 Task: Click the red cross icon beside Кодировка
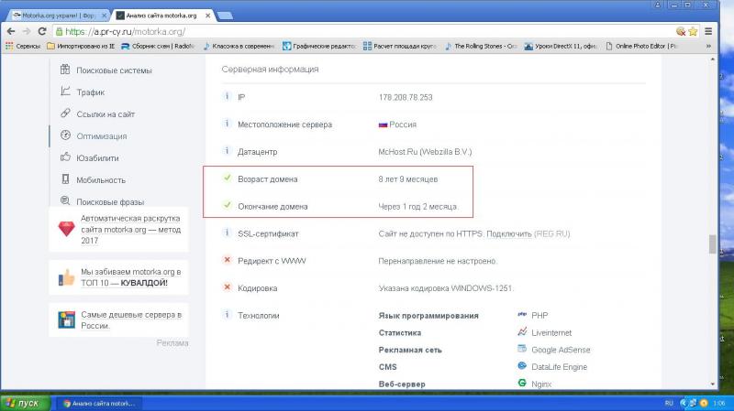[x=227, y=288]
